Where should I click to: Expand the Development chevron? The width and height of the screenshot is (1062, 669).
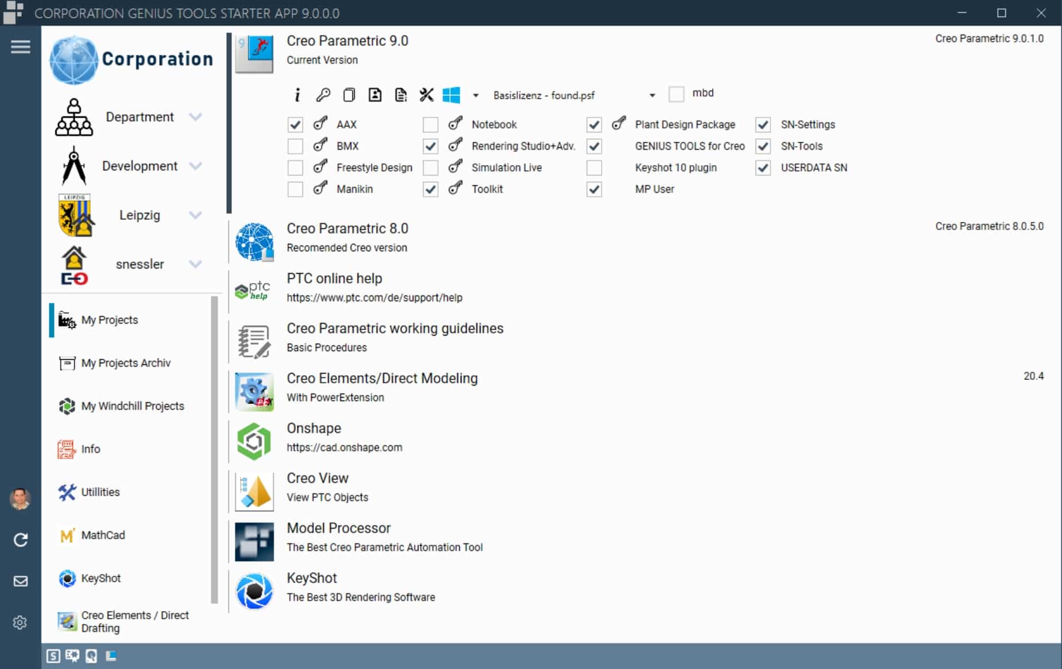coord(196,166)
